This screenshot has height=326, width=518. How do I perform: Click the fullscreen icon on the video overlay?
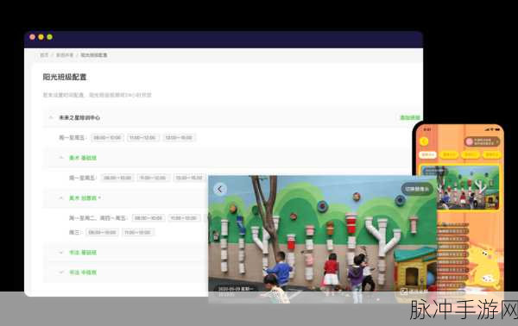[x=404, y=291]
